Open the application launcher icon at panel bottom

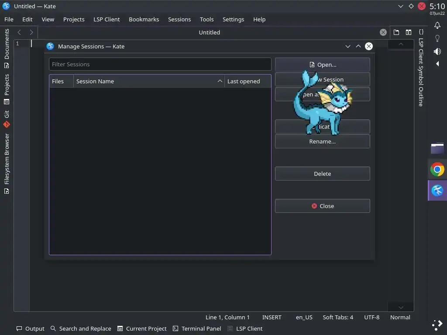tap(437, 325)
